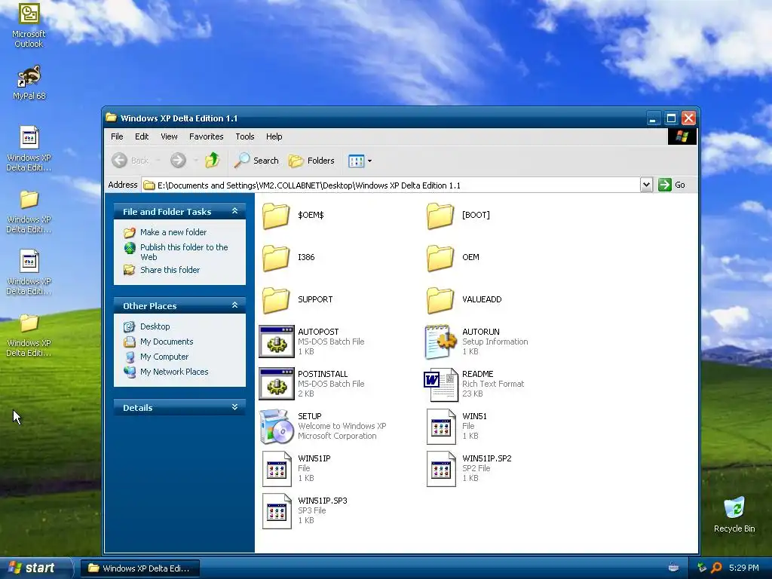
Task: Open the View menu
Action: [169, 136]
